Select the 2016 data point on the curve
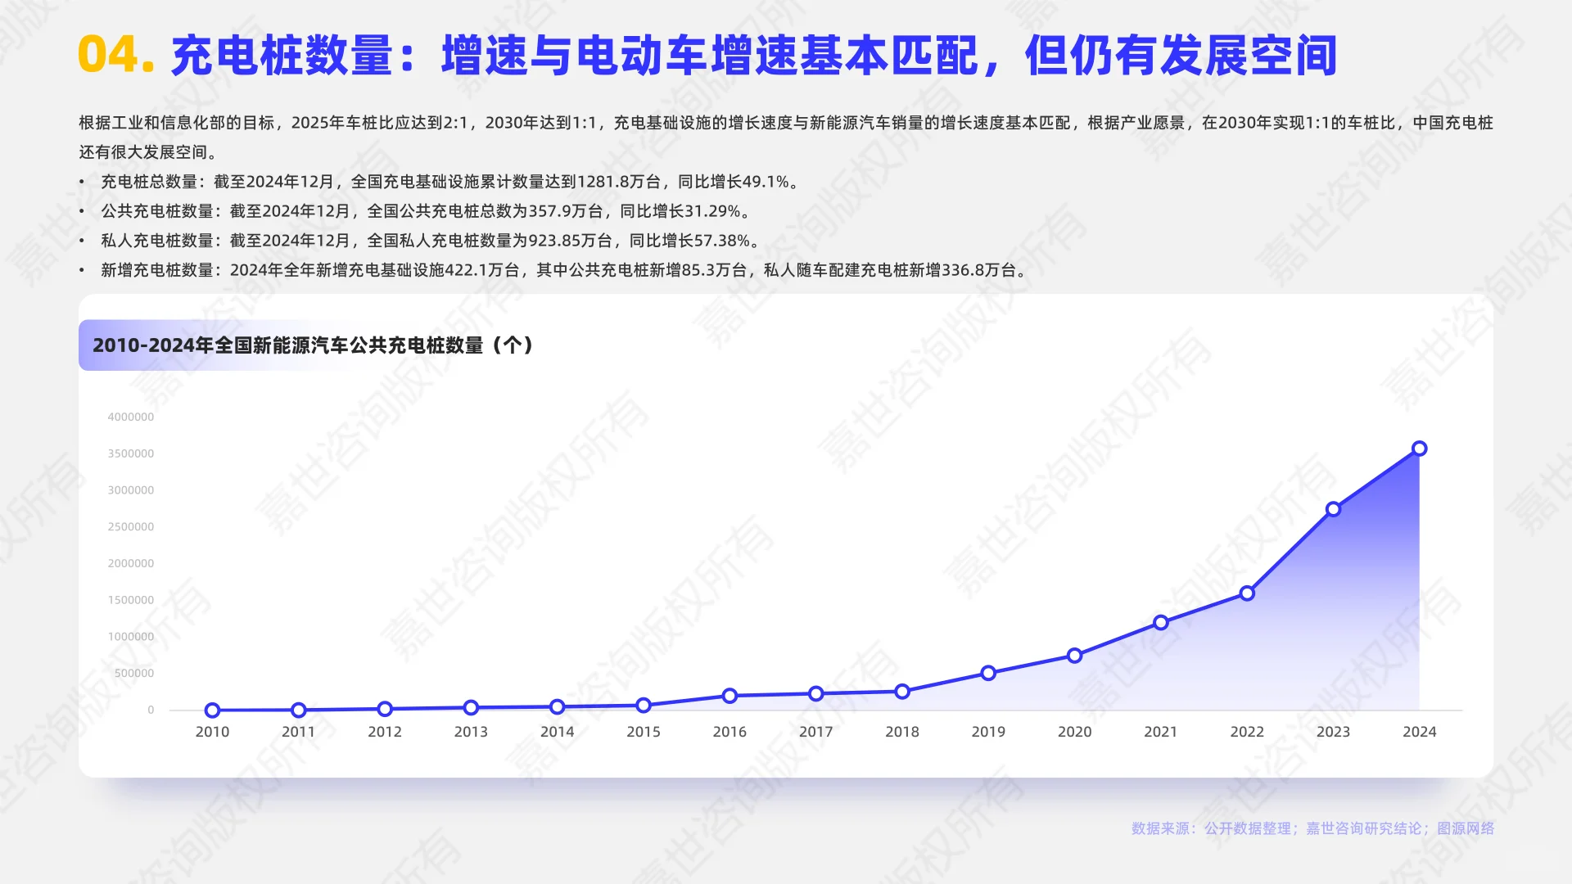The width and height of the screenshot is (1572, 884). [730, 696]
